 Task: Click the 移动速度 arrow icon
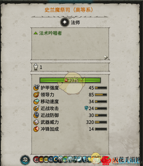37,101
